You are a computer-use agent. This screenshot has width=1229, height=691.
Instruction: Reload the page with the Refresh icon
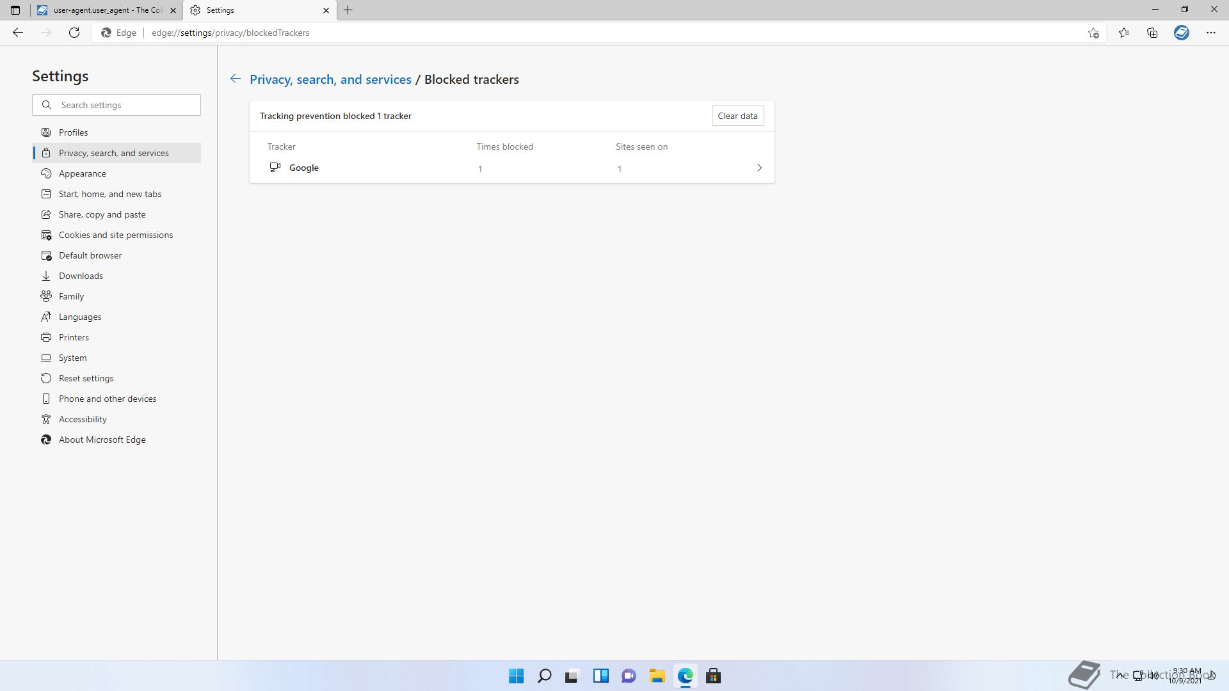click(74, 33)
